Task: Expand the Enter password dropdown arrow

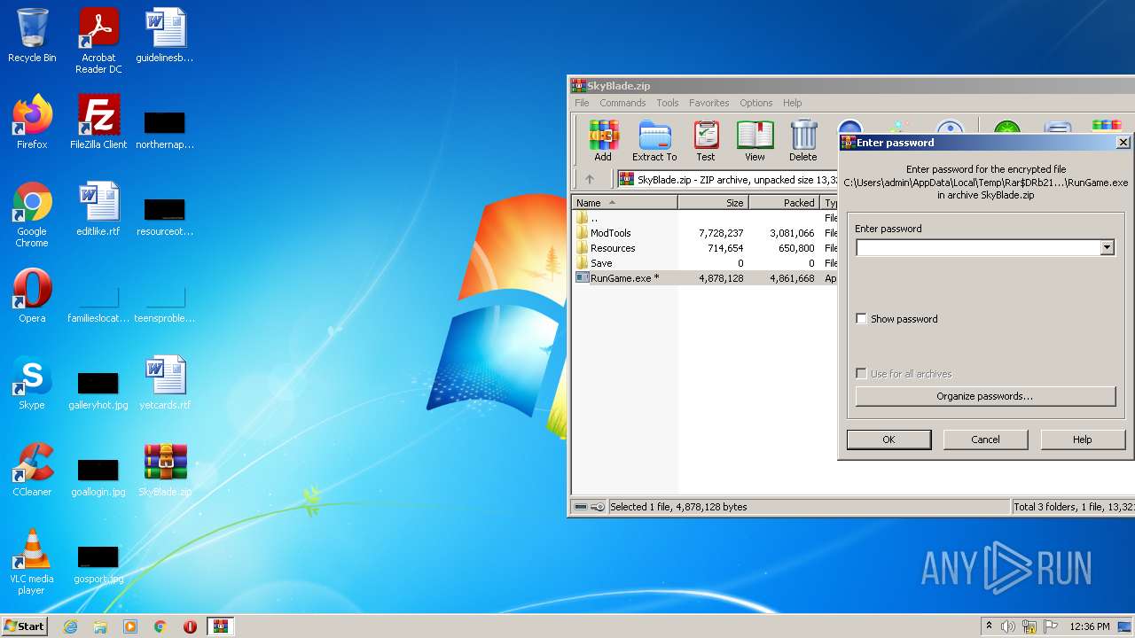Action: 1107,248
